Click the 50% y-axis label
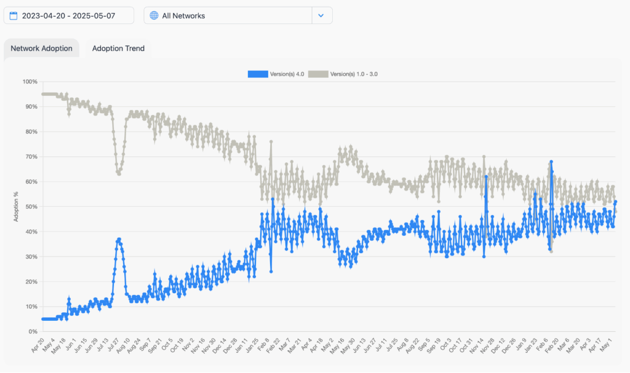Screen dimensions: 630x373 pos(31,206)
